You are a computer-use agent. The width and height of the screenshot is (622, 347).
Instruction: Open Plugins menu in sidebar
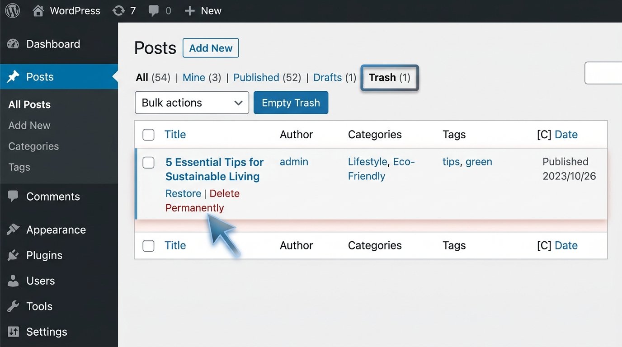[44, 255]
